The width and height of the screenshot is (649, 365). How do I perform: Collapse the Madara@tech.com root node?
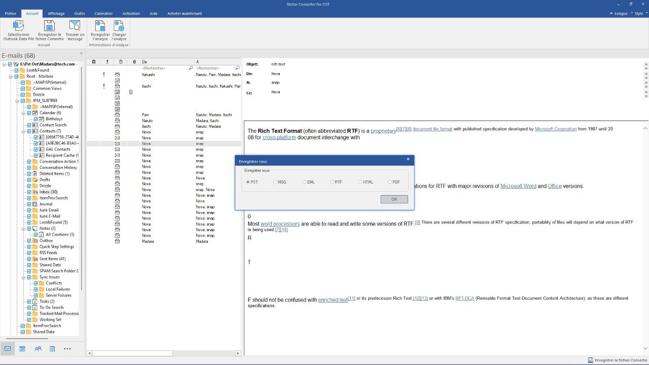5,64
